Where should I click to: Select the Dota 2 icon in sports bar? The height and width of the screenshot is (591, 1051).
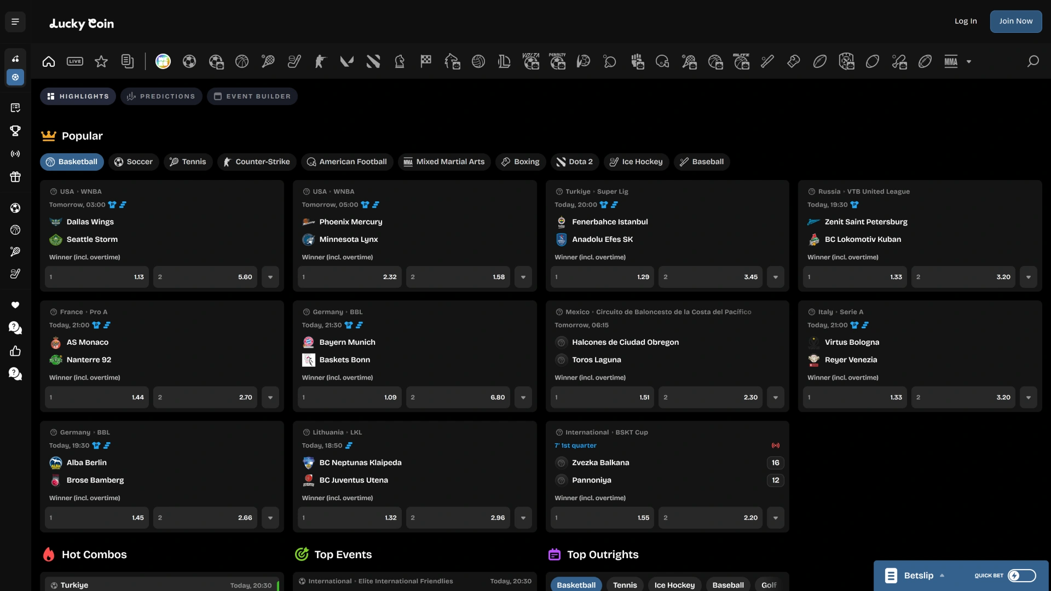point(373,62)
